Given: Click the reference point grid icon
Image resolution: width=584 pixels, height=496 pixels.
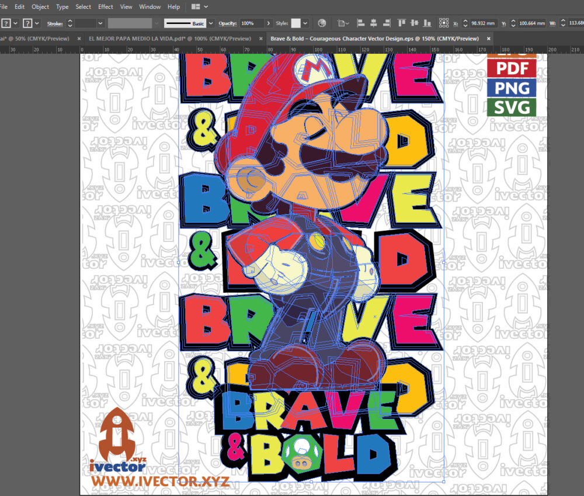Looking at the screenshot, I should [x=444, y=23].
